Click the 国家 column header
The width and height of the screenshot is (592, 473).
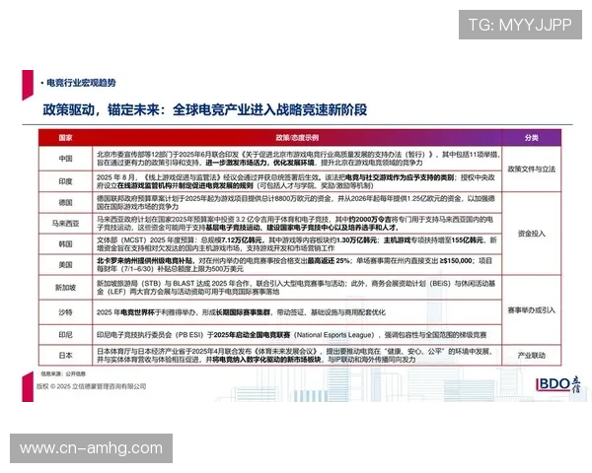pyautogui.click(x=65, y=138)
